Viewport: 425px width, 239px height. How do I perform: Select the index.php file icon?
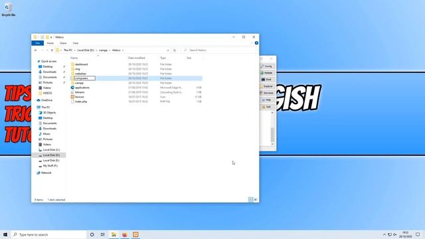[x=72, y=102]
